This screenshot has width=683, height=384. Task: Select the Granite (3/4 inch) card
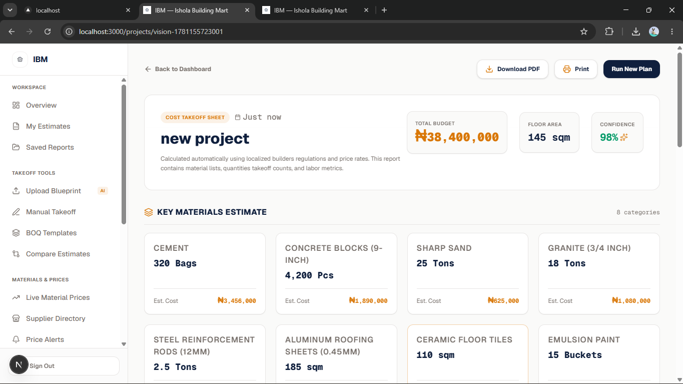(599, 273)
